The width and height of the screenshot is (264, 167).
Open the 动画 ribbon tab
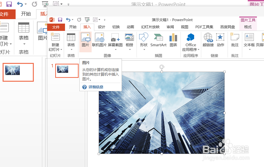pos(130,27)
